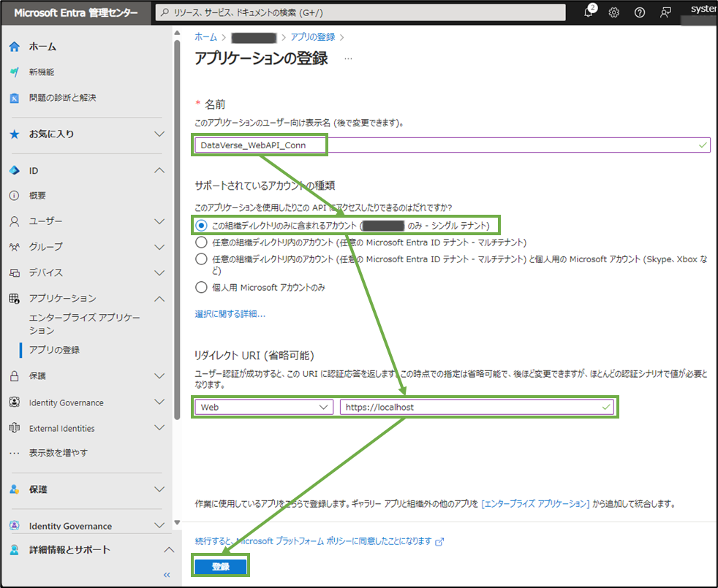Open アプリの登録 in sidebar
Image resolution: width=718 pixels, height=588 pixels.
click(55, 350)
